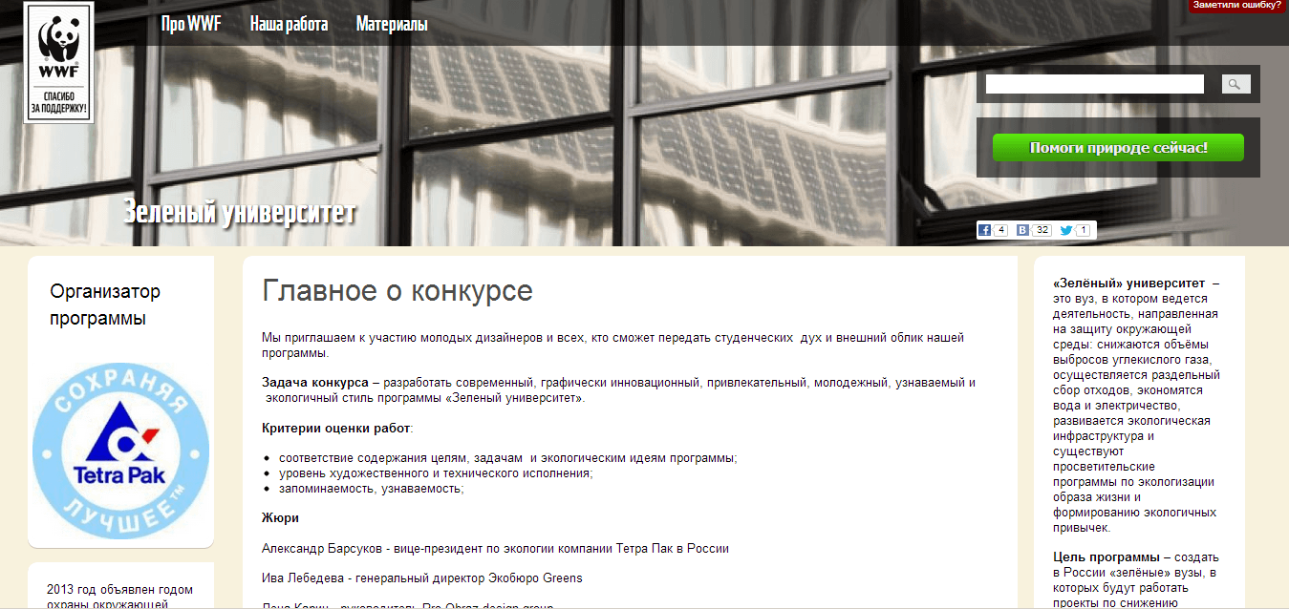The width and height of the screenshot is (1289, 609).
Task: Open the Материалы menu
Action: point(392,25)
